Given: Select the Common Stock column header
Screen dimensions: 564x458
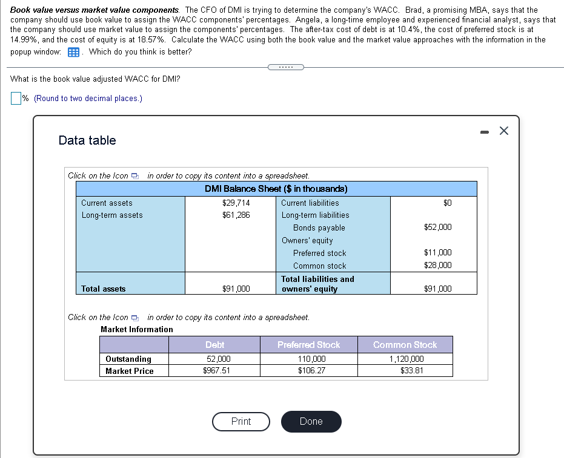Looking at the screenshot, I should (x=405, y=344).
